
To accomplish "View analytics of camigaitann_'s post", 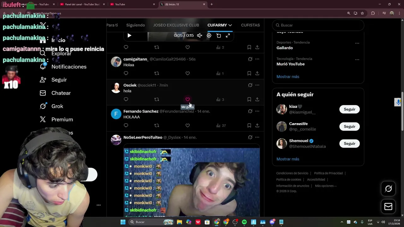I will point(220,73).
